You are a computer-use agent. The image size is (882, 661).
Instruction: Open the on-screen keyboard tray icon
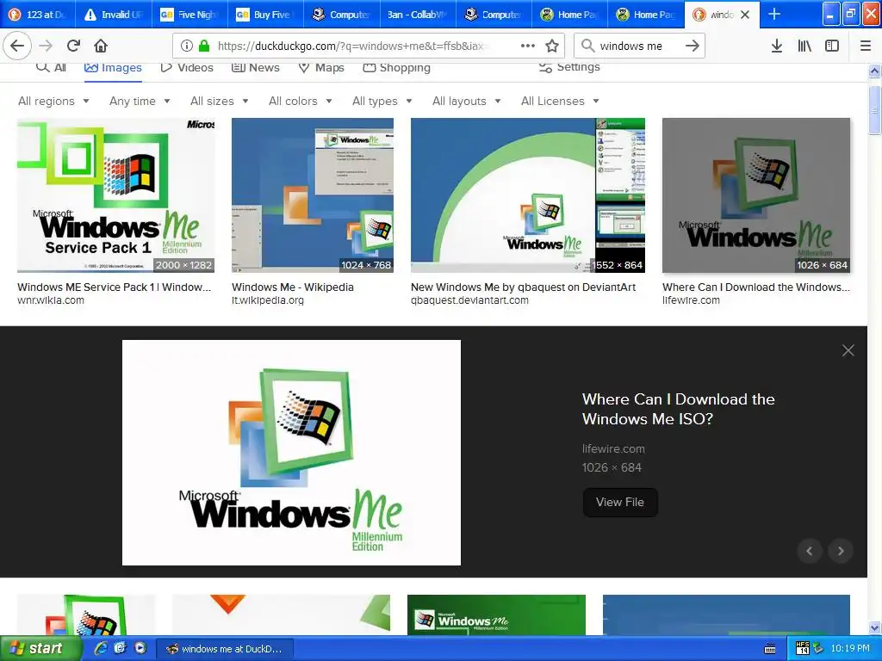click(770, 649)
